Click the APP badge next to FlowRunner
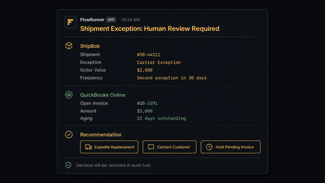 click(x=111, y=20)
